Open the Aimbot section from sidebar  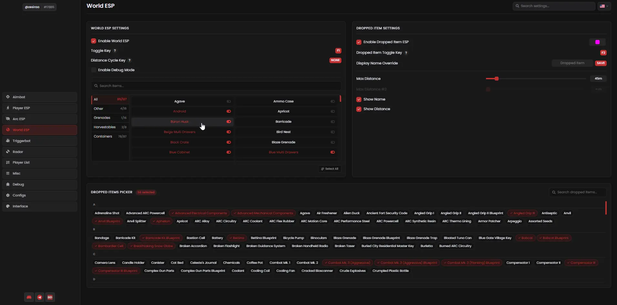click(x=40, y=97)
